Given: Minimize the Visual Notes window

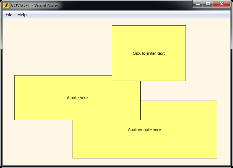Looking at the screenshot, I should coord(198,4).
